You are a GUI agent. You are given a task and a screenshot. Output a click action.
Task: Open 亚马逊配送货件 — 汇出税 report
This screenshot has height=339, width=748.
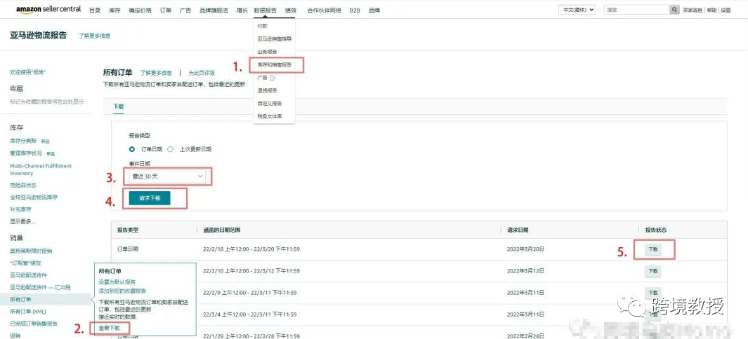click(41, 287)
